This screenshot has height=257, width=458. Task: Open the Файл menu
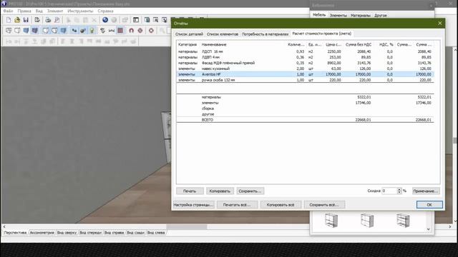tap(8, 11)
